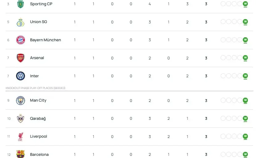Click Liverpool's green W form badge

click(x=245, y=136)
